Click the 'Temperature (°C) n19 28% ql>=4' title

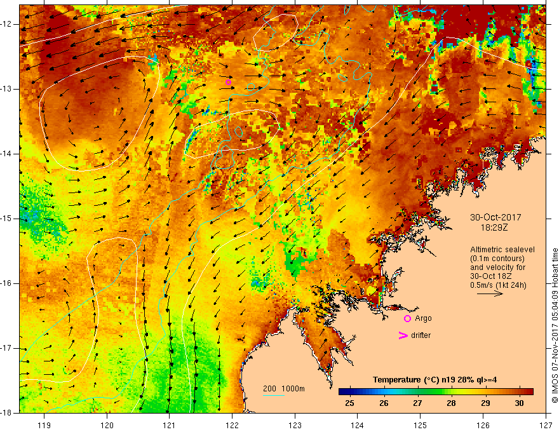coord(435,380)
